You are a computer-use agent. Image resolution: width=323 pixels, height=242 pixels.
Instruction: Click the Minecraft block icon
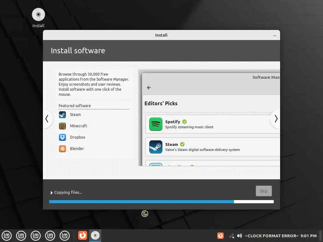click(62, 126)
